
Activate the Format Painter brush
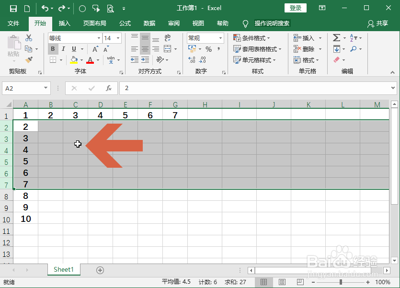click(x=29, y=60)
